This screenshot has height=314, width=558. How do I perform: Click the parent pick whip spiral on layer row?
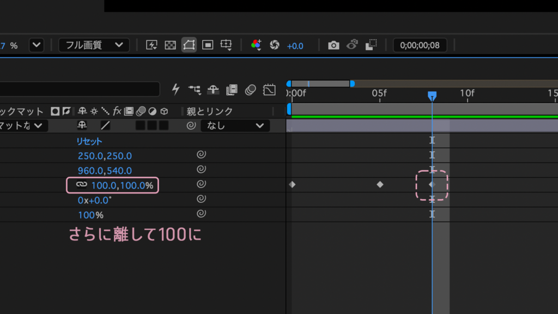(x=191, y=125)
